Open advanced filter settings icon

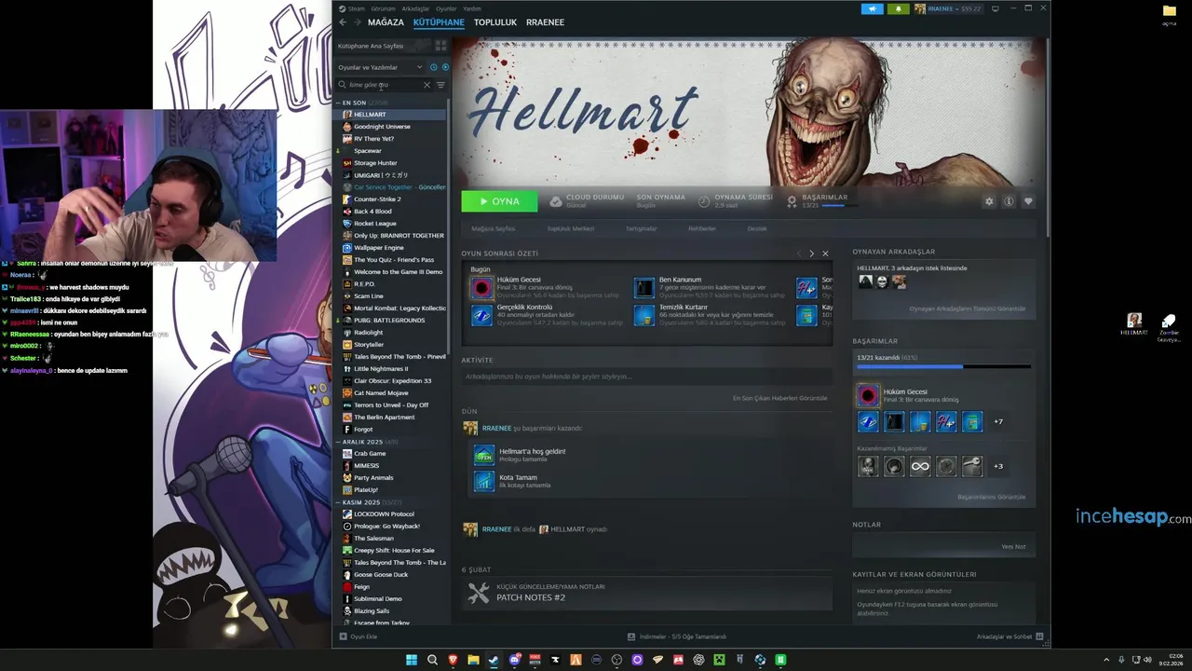click(441, 85)
